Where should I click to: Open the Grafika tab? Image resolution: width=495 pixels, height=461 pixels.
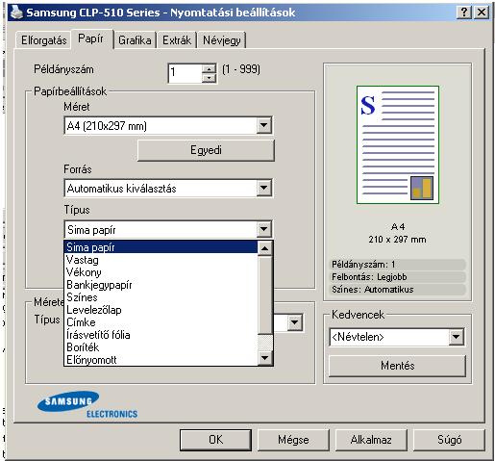(x=135, y=40)
